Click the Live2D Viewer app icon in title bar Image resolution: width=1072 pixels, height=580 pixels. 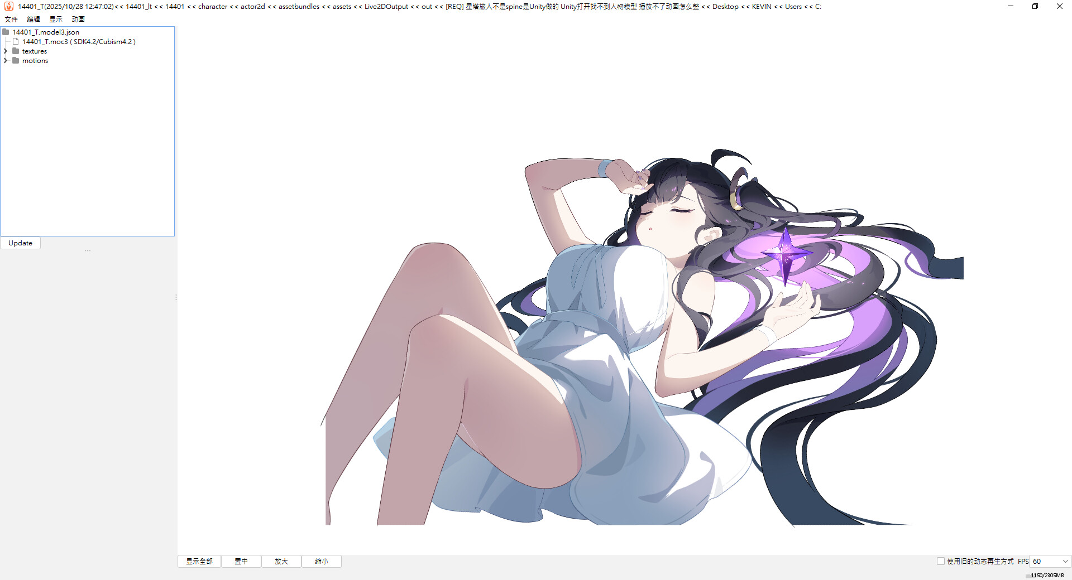[8, 6]
